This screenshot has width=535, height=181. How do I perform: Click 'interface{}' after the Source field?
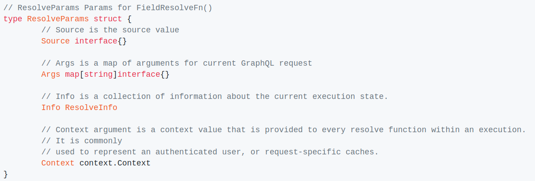pos(101,41)
